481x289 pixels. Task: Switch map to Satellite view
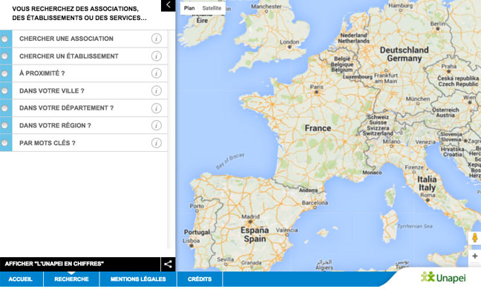(212, 8)
